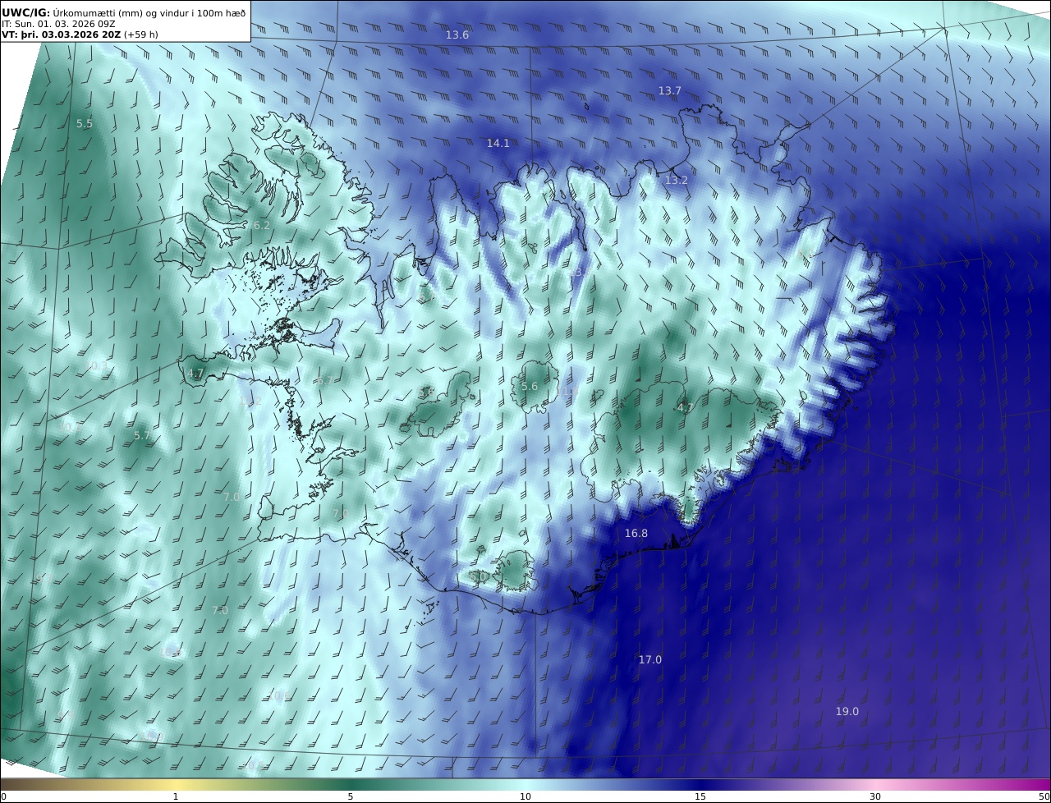1051x803 pixels.
Task: Click the 16.8 value near southeast coast
Action: pos(636,533)
